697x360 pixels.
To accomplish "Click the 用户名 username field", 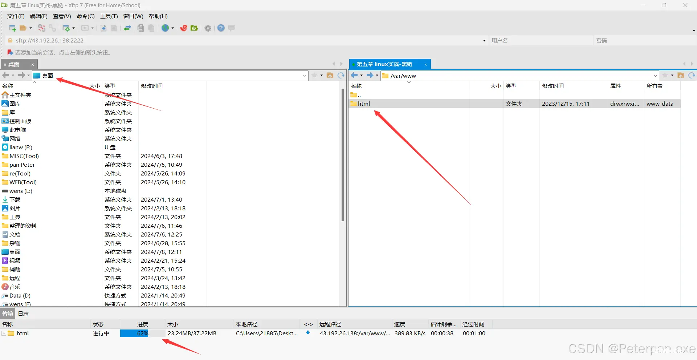I will click(541, 40).
